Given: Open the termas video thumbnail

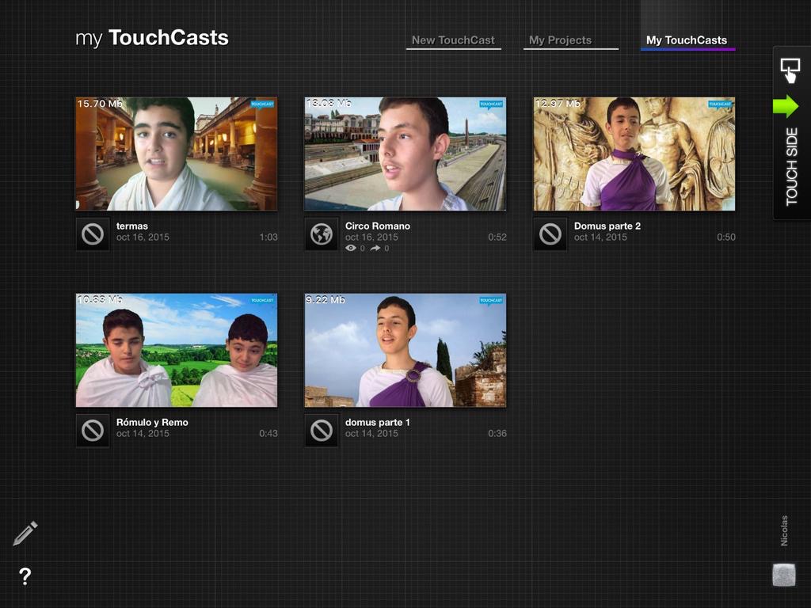Looking at the screenshot, I should [177, 154].
